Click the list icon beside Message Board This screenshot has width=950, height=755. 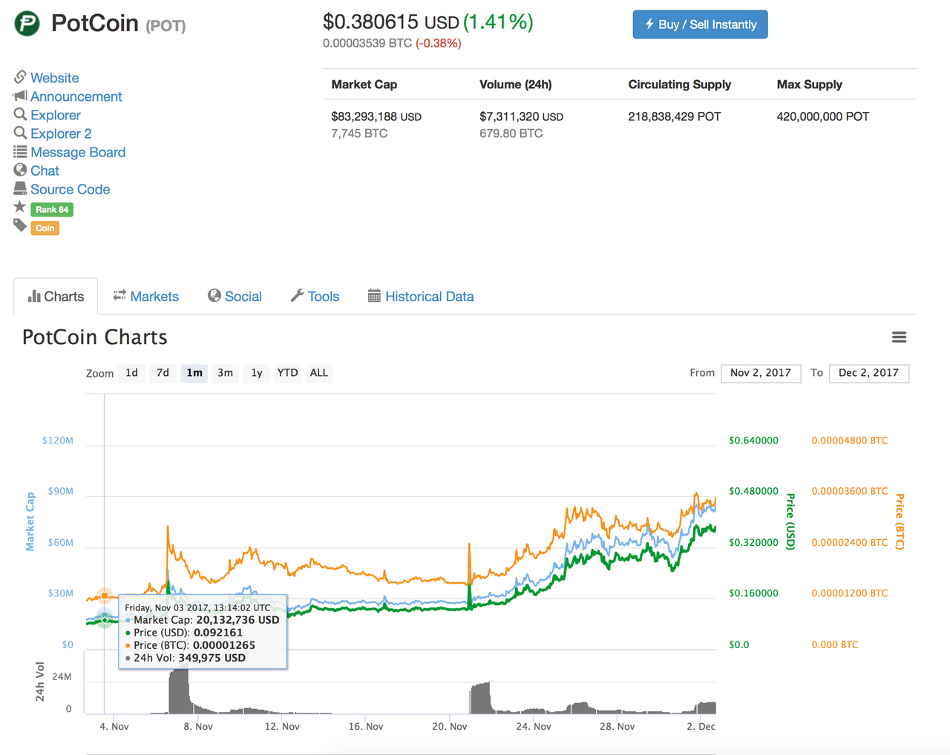click(x=20, y=151)
